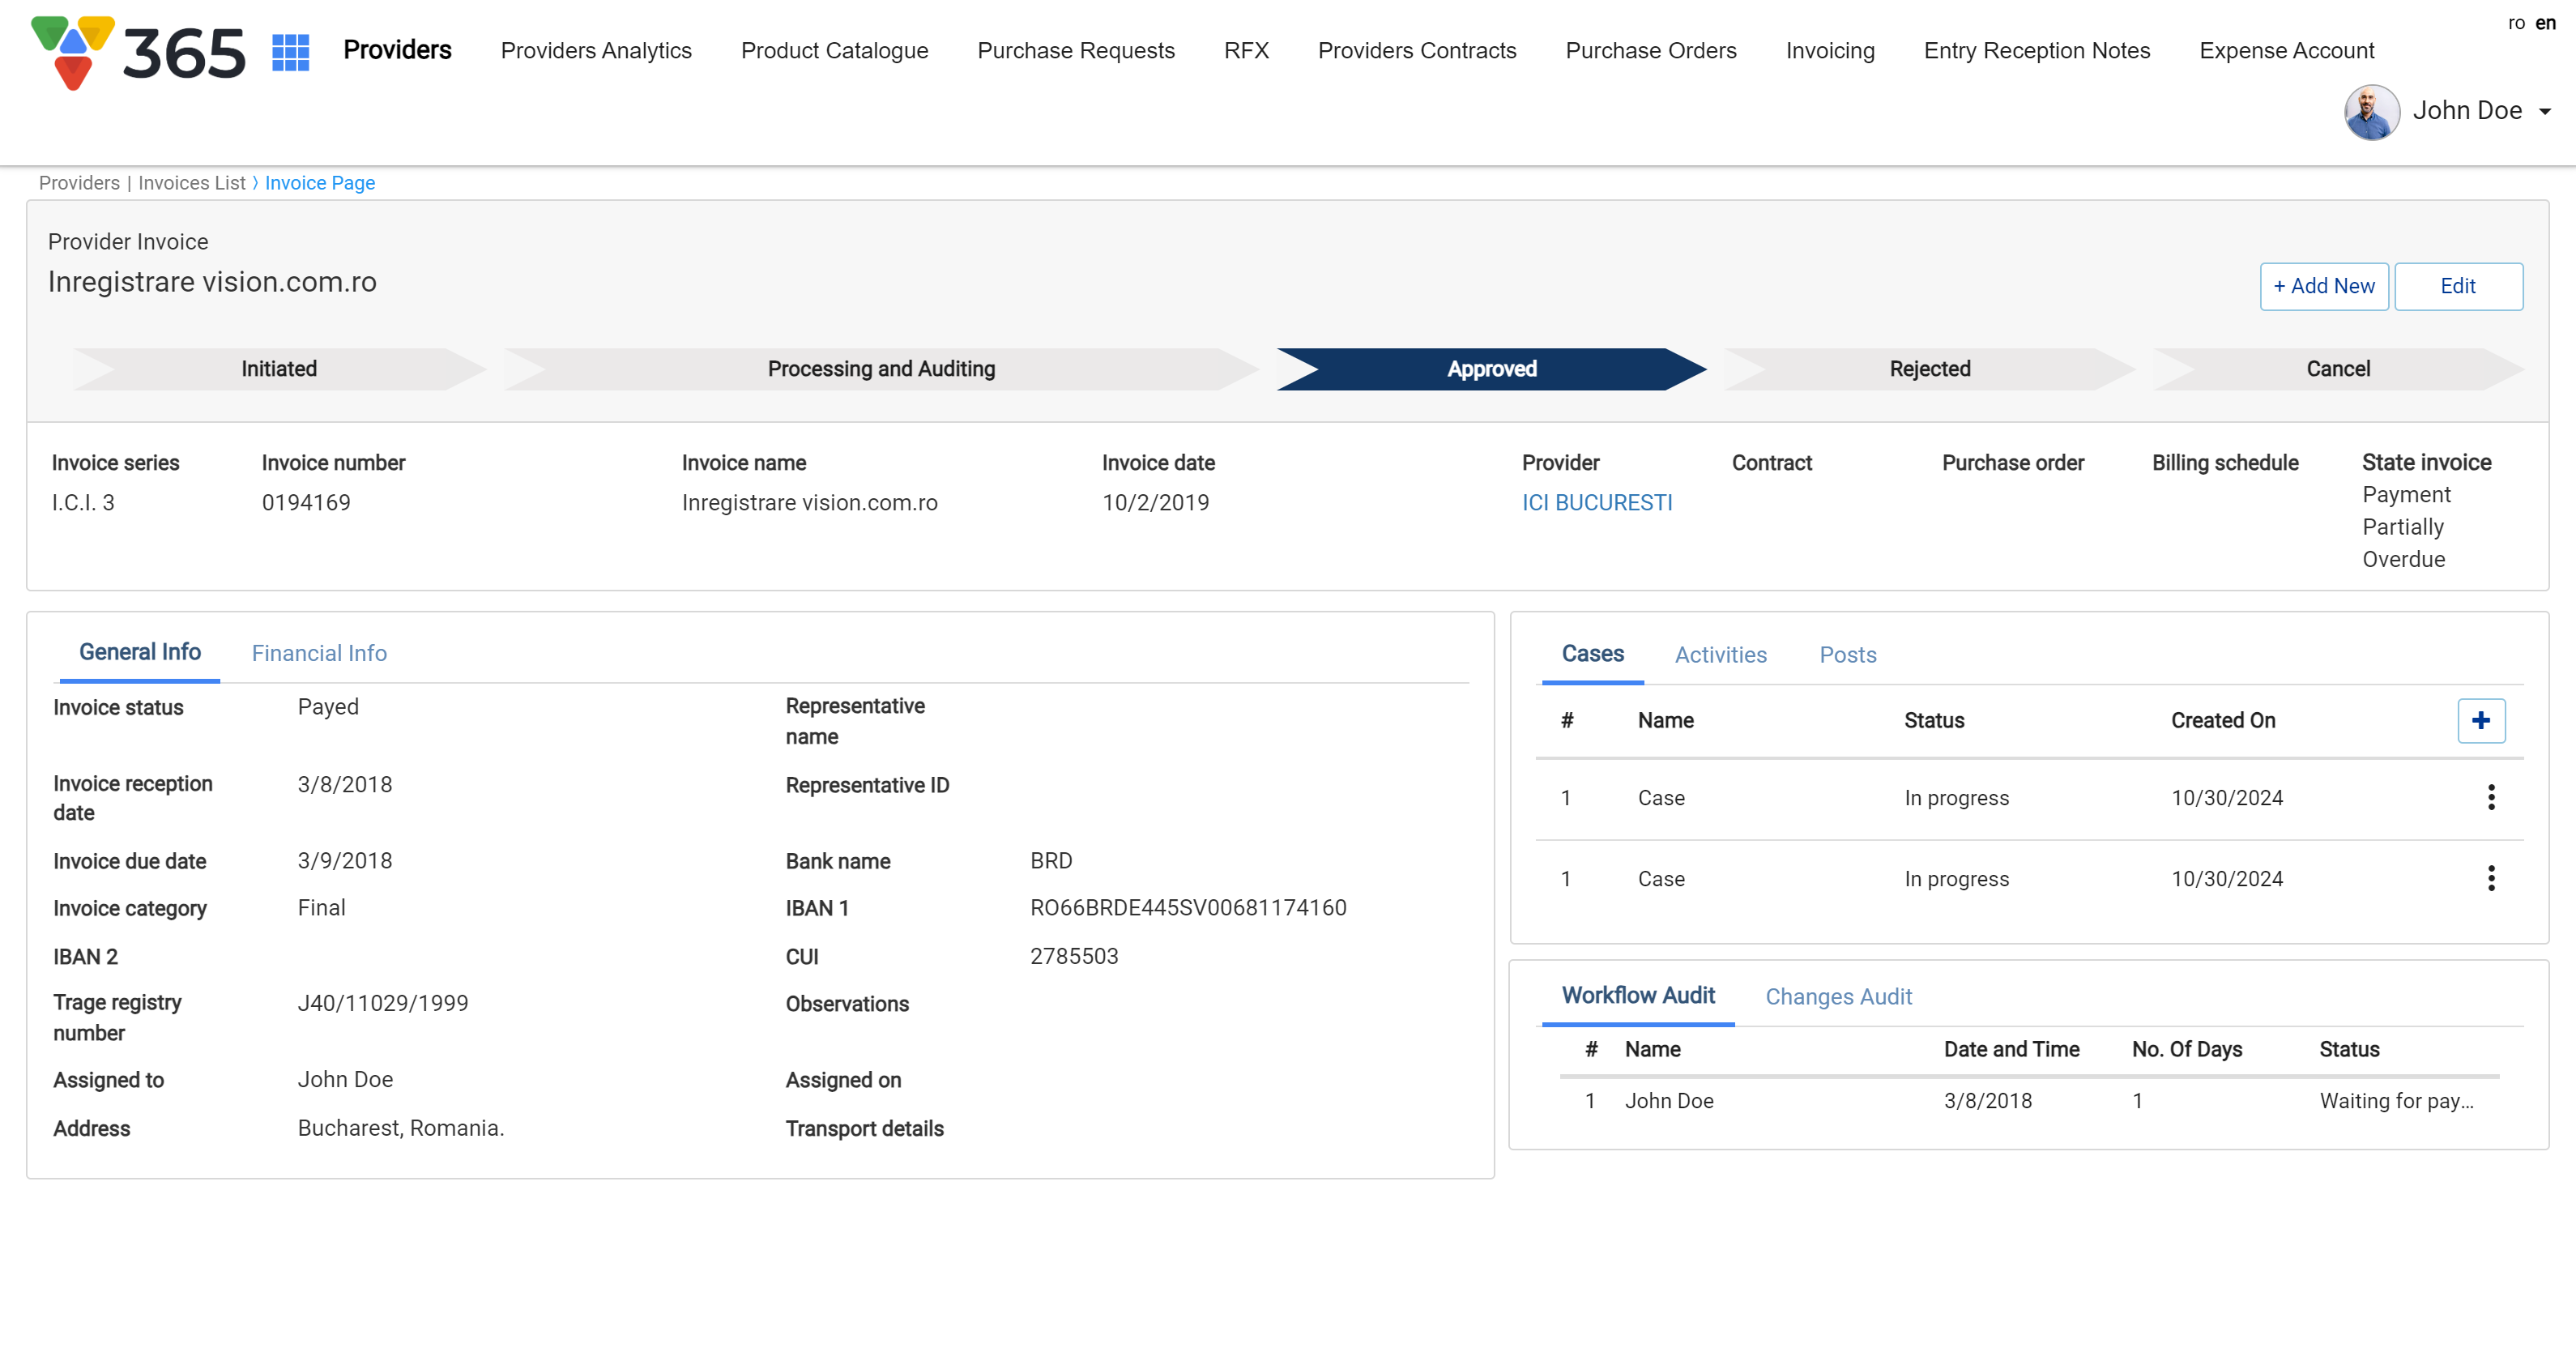
Task: Select the Processing and Auditing stage
Action: (880, 369)
